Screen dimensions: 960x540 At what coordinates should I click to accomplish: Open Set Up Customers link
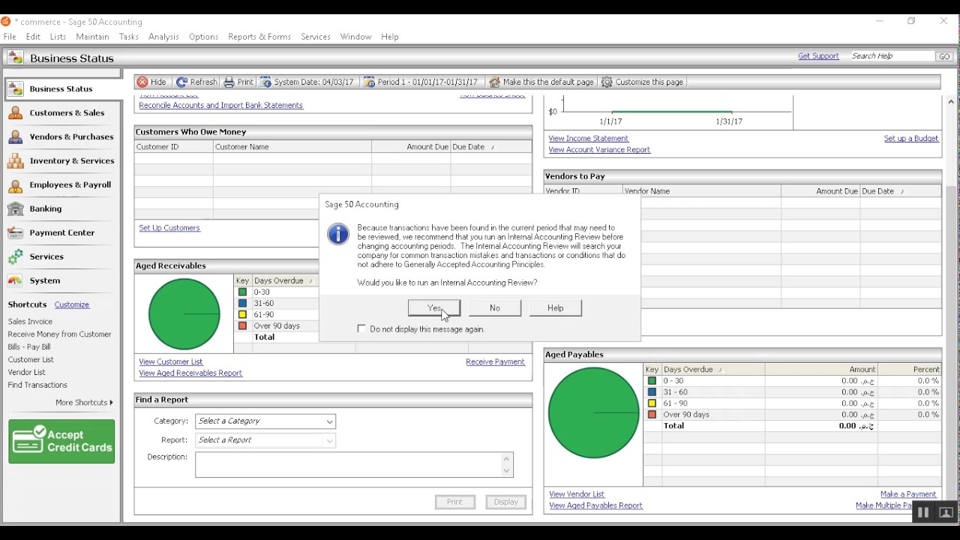coord(169,228)
